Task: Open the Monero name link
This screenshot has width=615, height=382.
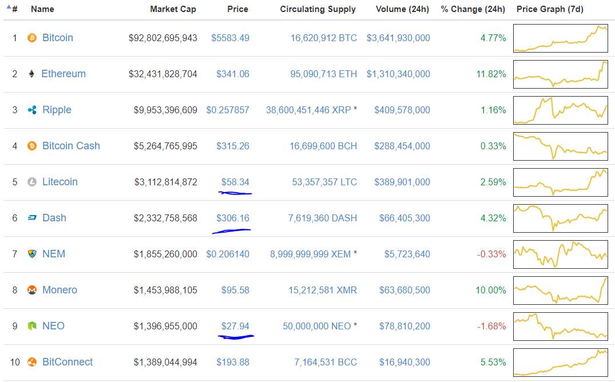Action: (x=59, y=290)
